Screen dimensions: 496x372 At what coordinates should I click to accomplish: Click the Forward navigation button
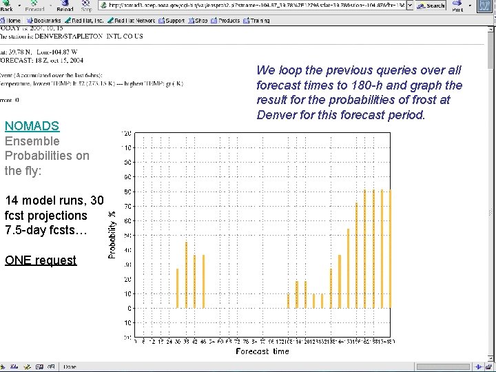[35, 6]
